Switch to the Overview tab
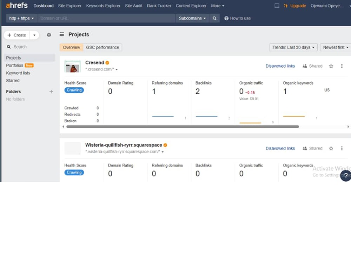 tap(71, 47)
